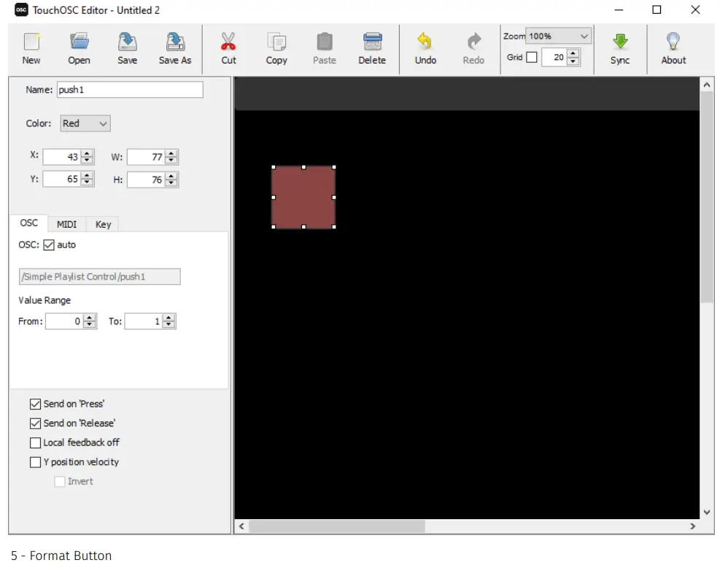Click the scroll left arrow of canvas
This screenshot has width=720, height=568.
click(x=241, y=526)
